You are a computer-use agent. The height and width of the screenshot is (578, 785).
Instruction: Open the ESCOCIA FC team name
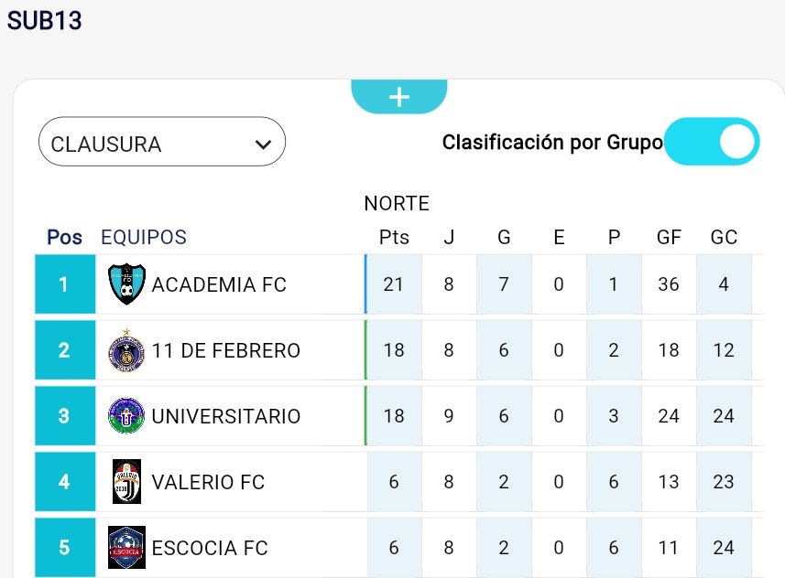tap(210, 549)
